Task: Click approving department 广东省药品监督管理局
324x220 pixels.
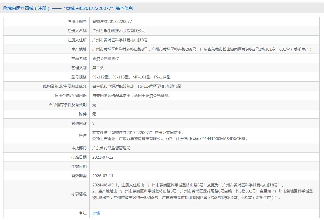Action: (x=111, y=148)
